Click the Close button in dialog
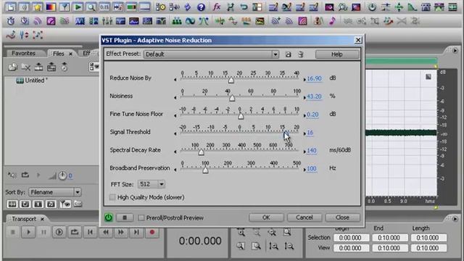The height and width of the screenshot is (261, 464). coord(342,217)
